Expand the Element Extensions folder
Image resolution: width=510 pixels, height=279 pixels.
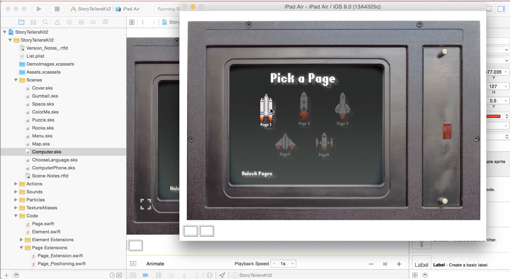21,240
